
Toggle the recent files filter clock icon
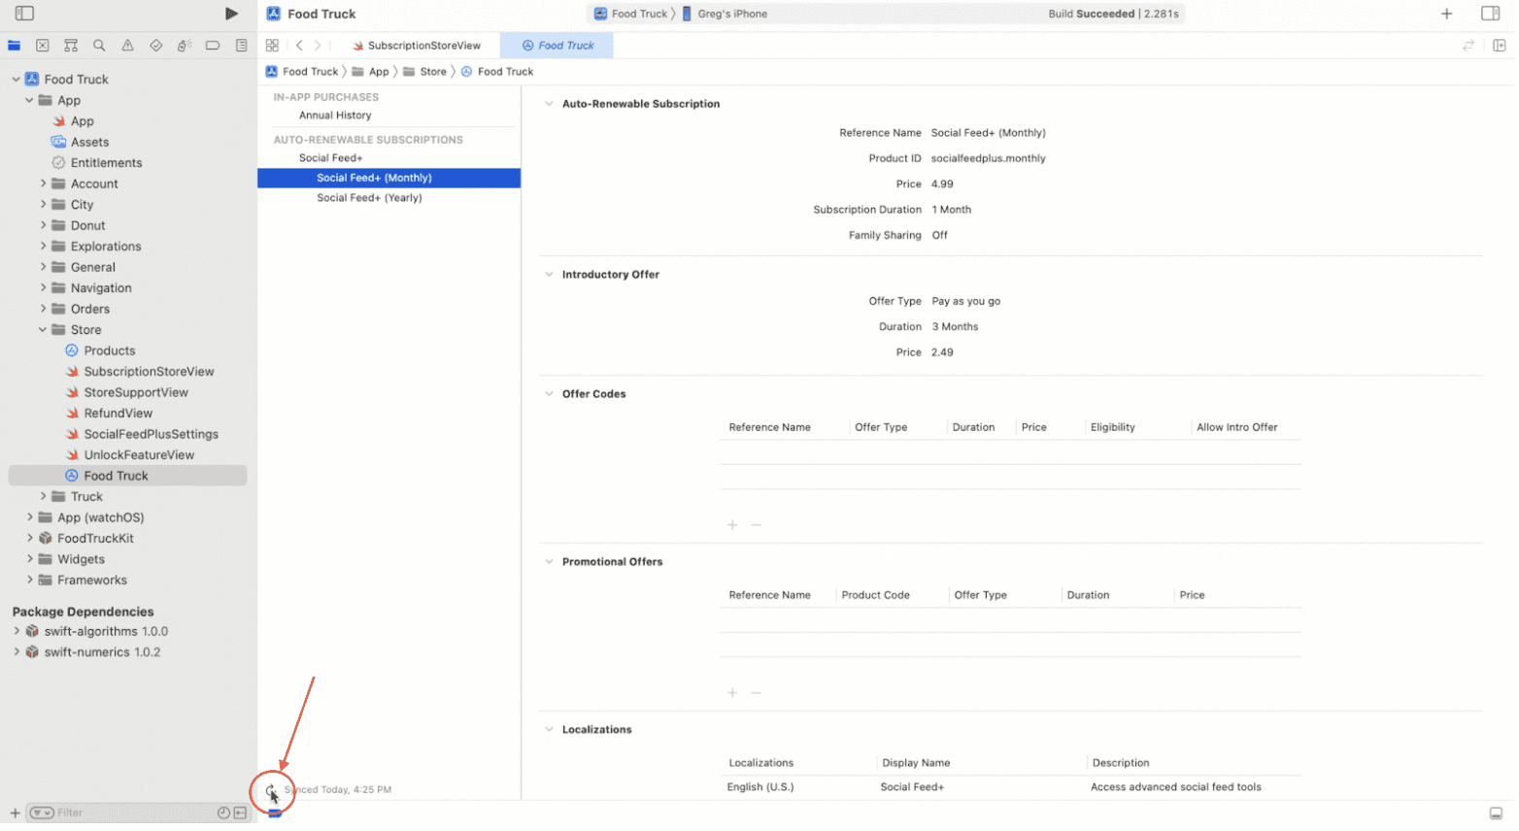tap(223, 813)
